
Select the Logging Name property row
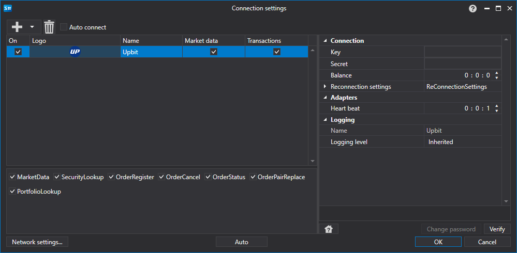click(410, 131)
